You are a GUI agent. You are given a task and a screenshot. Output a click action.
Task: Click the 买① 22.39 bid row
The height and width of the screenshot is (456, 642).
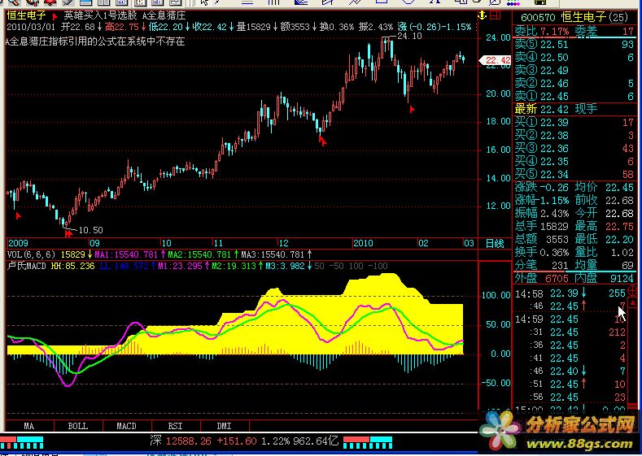(x=574, y=122)
